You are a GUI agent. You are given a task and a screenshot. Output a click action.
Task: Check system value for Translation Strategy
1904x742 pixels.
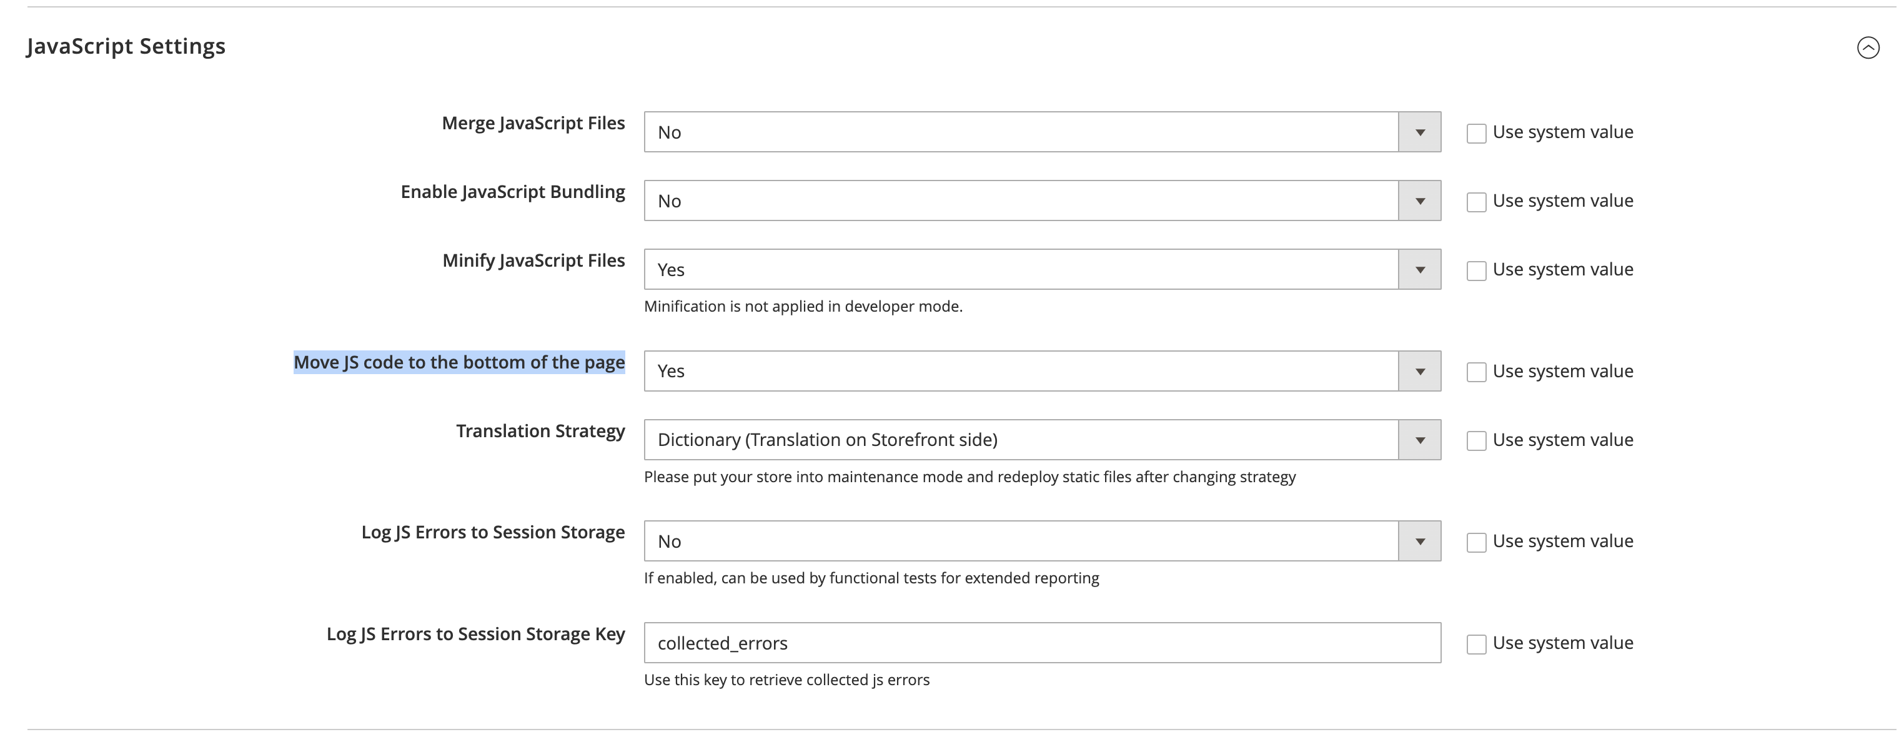(1476, 441)
